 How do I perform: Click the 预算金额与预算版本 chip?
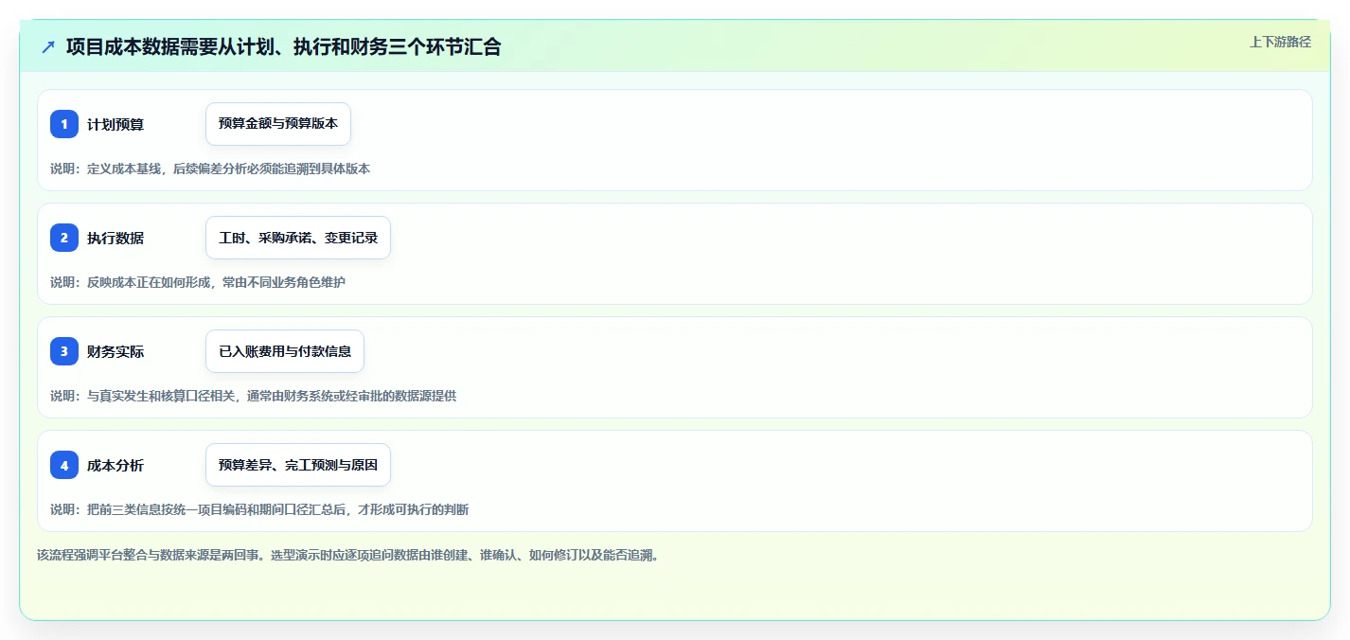(x=278, y=124)
